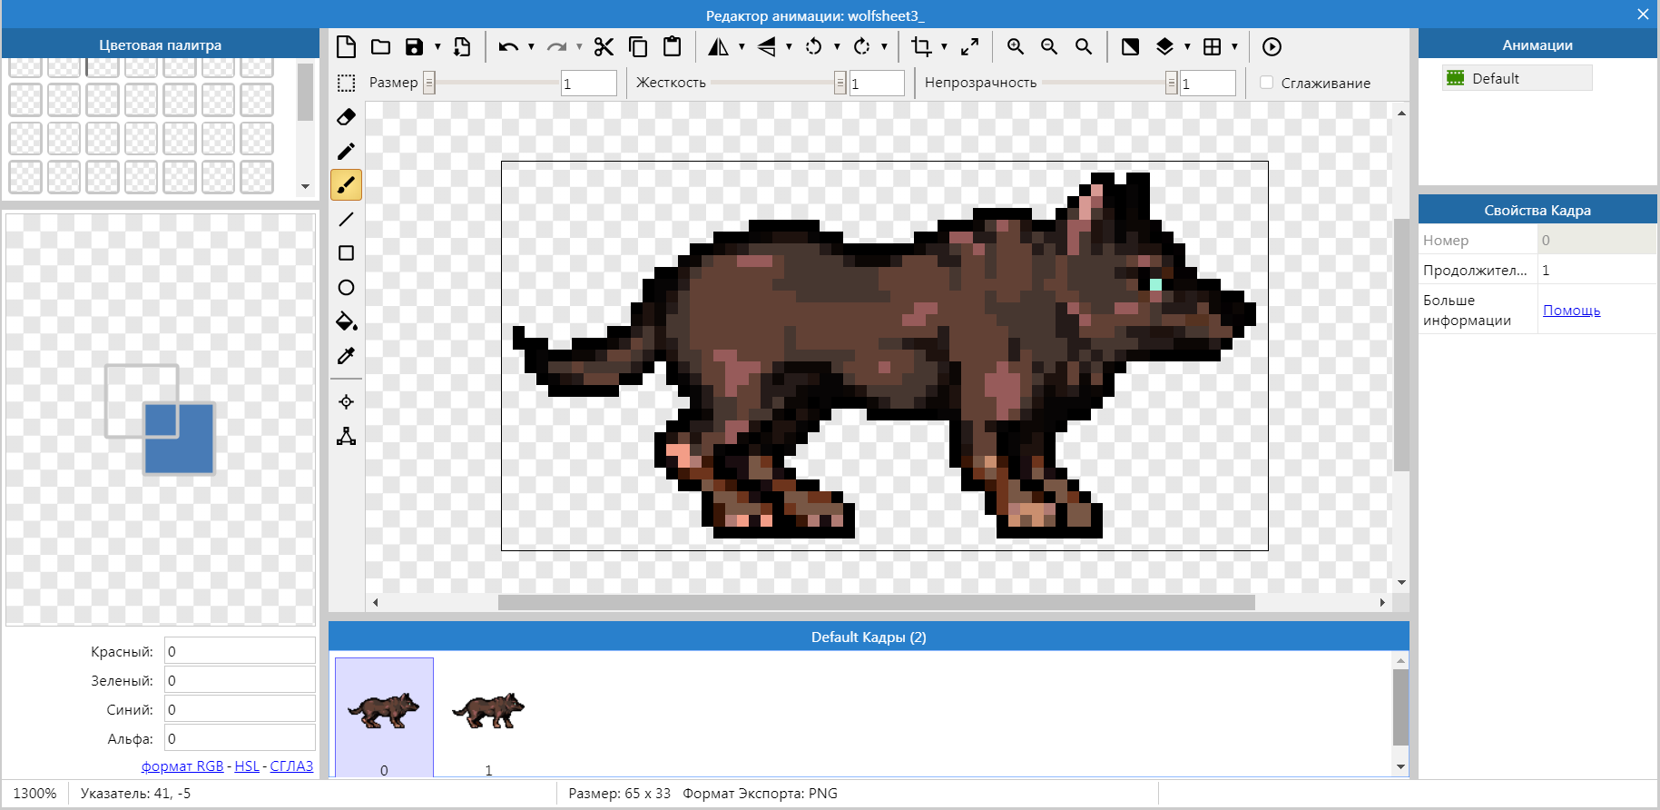Select the Brush tool

pyautogui.click(x=346, y=185)
